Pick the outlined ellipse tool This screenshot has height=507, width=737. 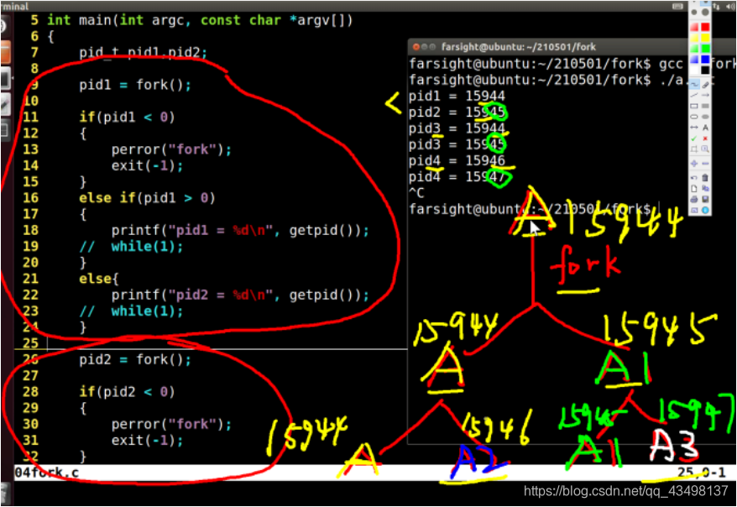(x=694, y=117)
